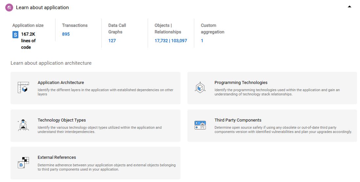
Task: Open the 17,732 | 103,097 objects relationships link
Action: (x=171, y=41)
